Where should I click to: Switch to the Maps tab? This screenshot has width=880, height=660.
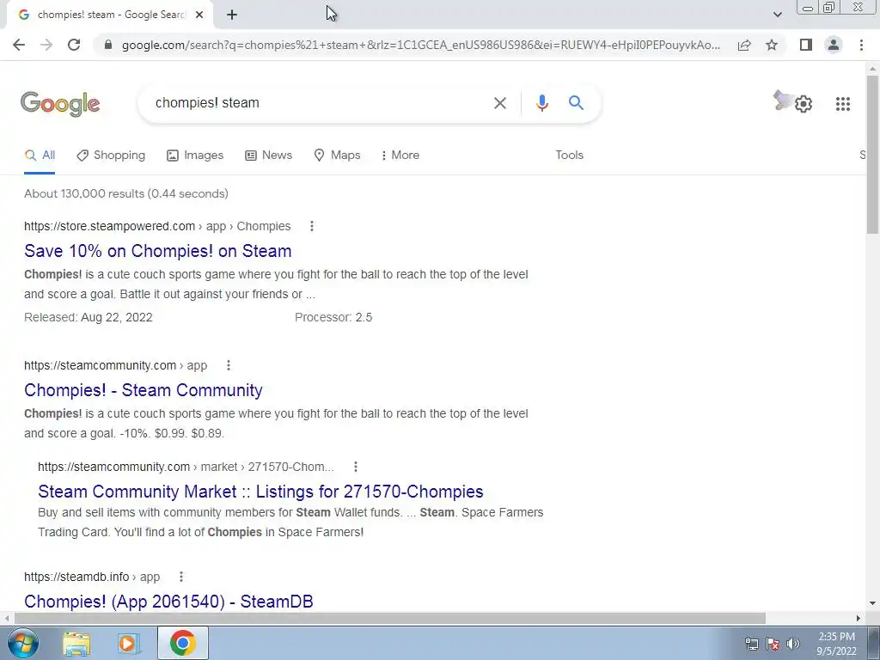[337, 156]
